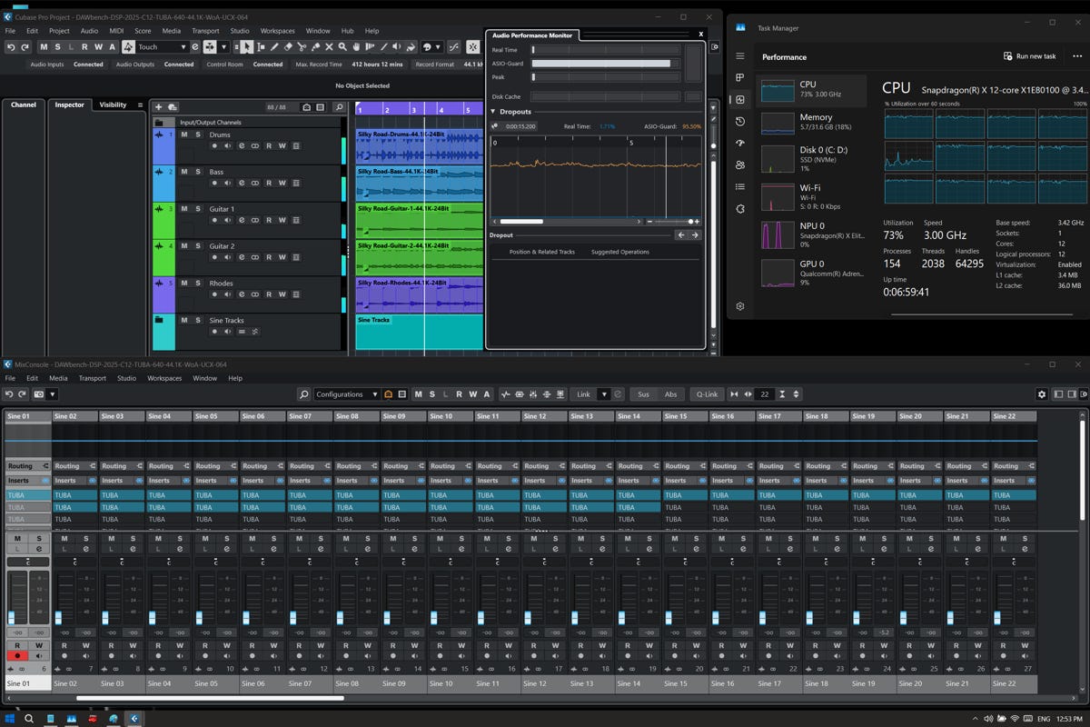Image resolution: width=1090 pixels, height=727 pixels.
Task: Open App history in Task Manager sidebar
Action: tap(740, 122)
